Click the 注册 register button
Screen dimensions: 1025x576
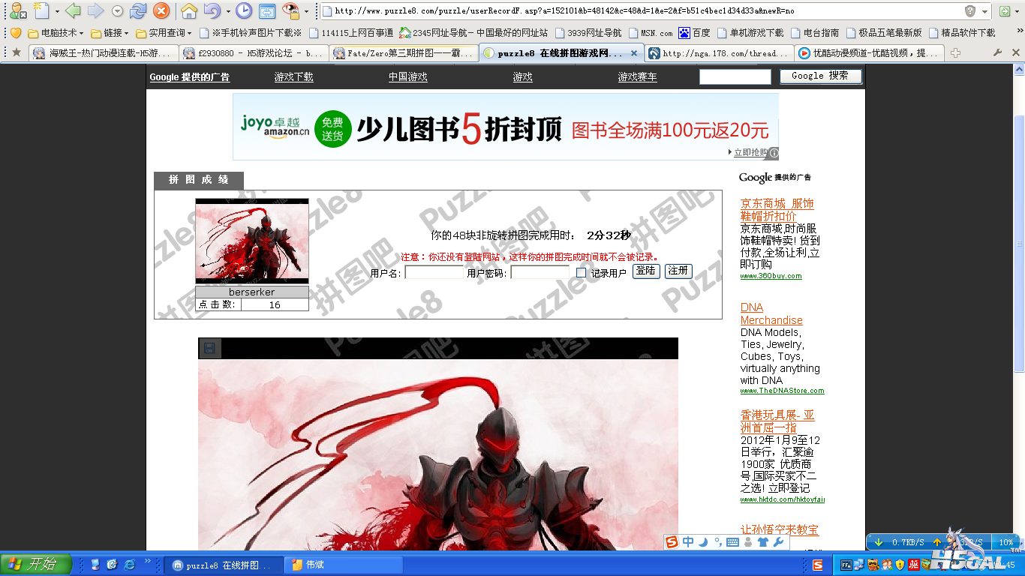678,271
